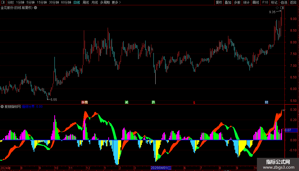The width and height of the screenshot is (299, 171).
Task: Click the 标记 mark button
Action: [x=274, y=2]
